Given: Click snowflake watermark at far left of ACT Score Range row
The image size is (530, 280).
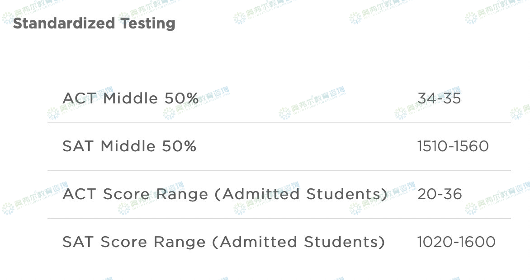Looking at the screenshot, I should click(8, 208).
